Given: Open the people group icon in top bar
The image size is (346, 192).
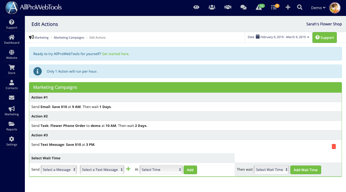Looking at the screenshot, I should click(212, 7).
